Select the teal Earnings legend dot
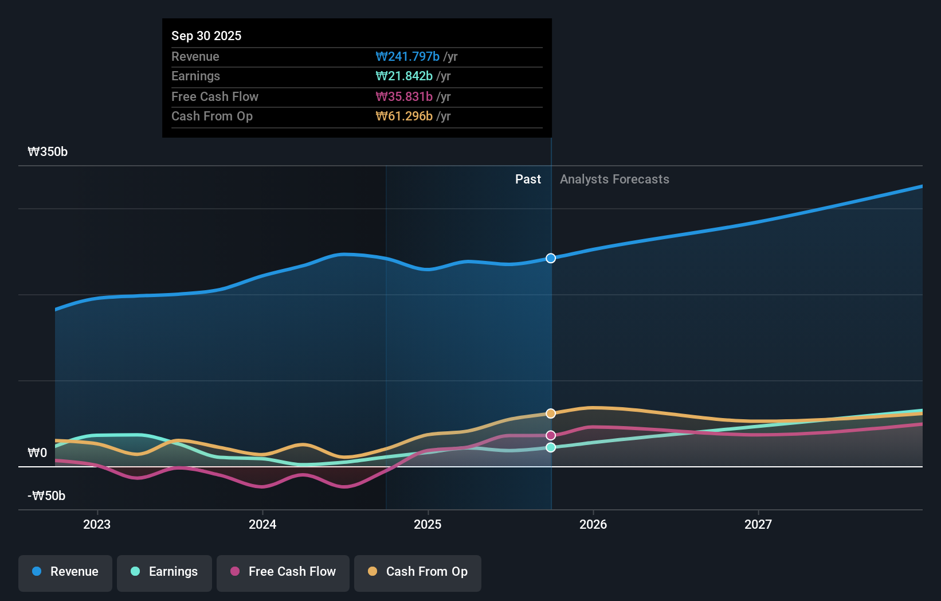941x601 pixels. pyautogui.click(x=134, y=572)
